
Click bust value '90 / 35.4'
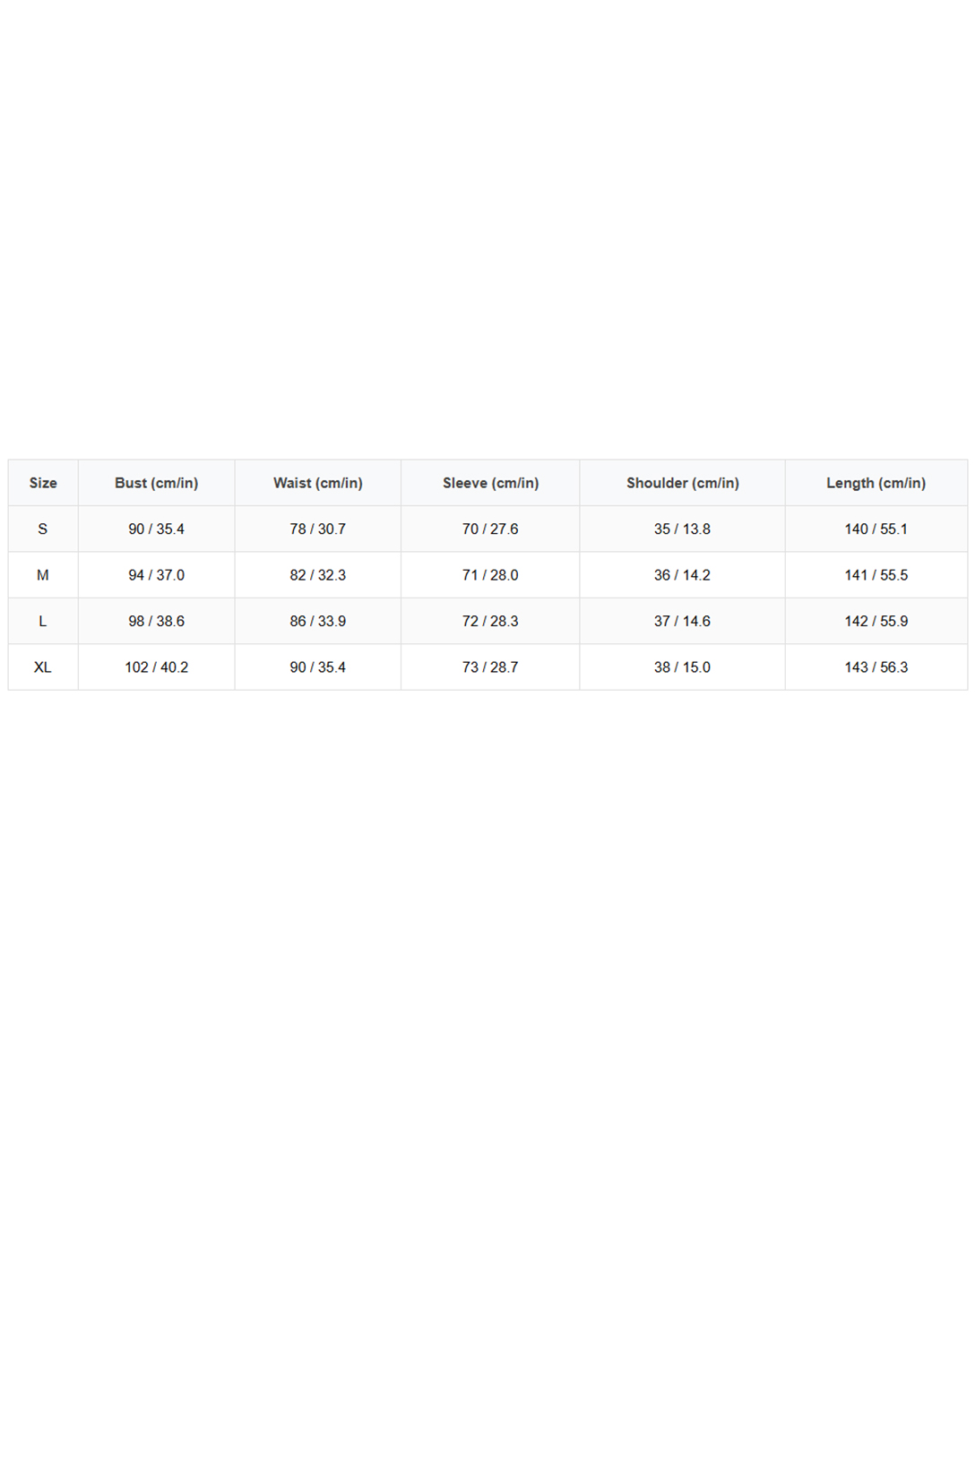click(x=157, y=529)
